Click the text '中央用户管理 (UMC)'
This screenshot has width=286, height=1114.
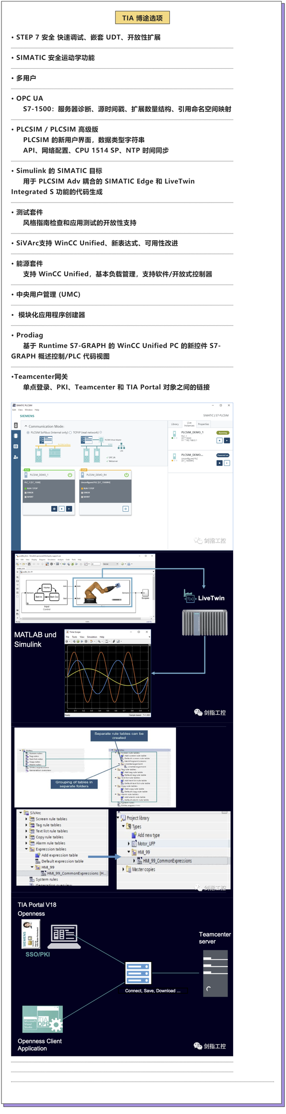coord(48,294)
